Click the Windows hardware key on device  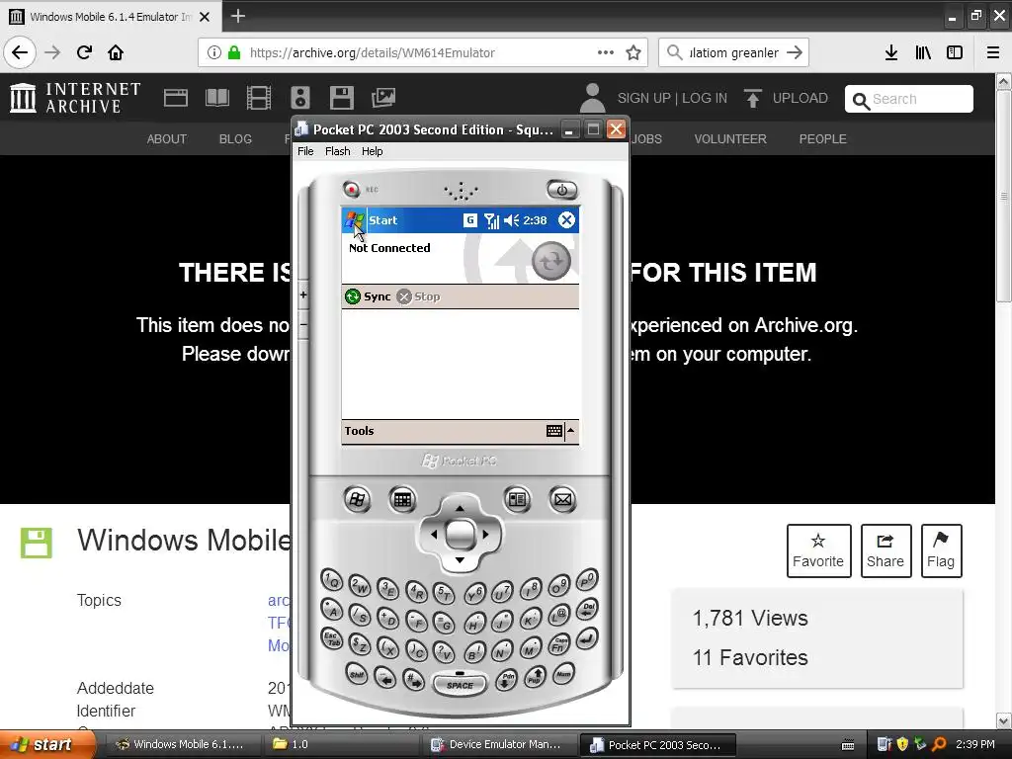pyautogui.click(x=357, y=499)
